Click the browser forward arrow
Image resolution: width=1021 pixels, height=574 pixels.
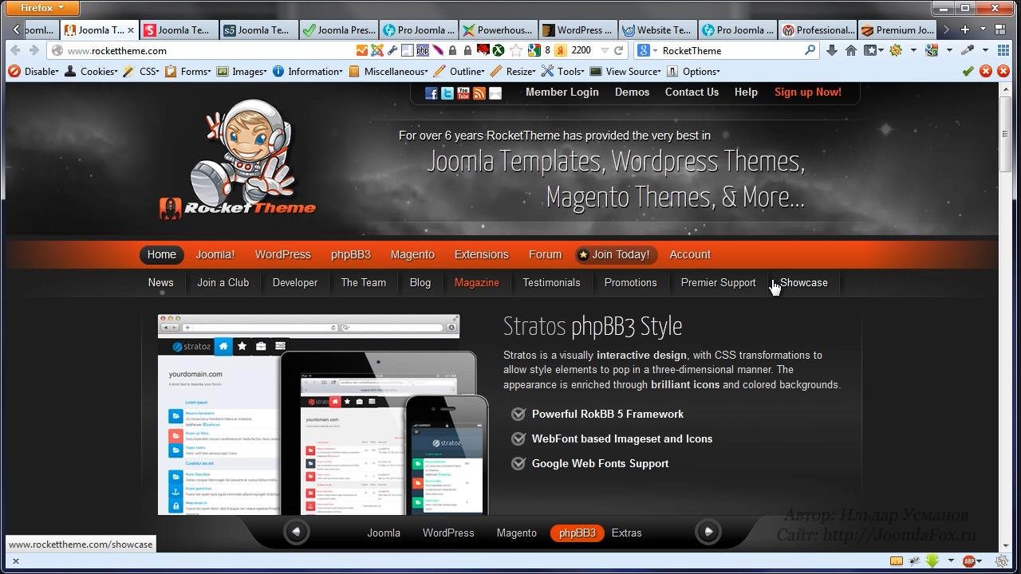pyautogui.click(x=34, y=50)
